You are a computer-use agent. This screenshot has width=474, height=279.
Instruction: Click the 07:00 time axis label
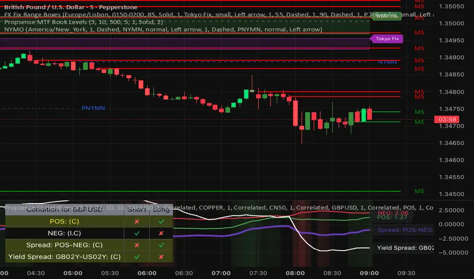221,273
